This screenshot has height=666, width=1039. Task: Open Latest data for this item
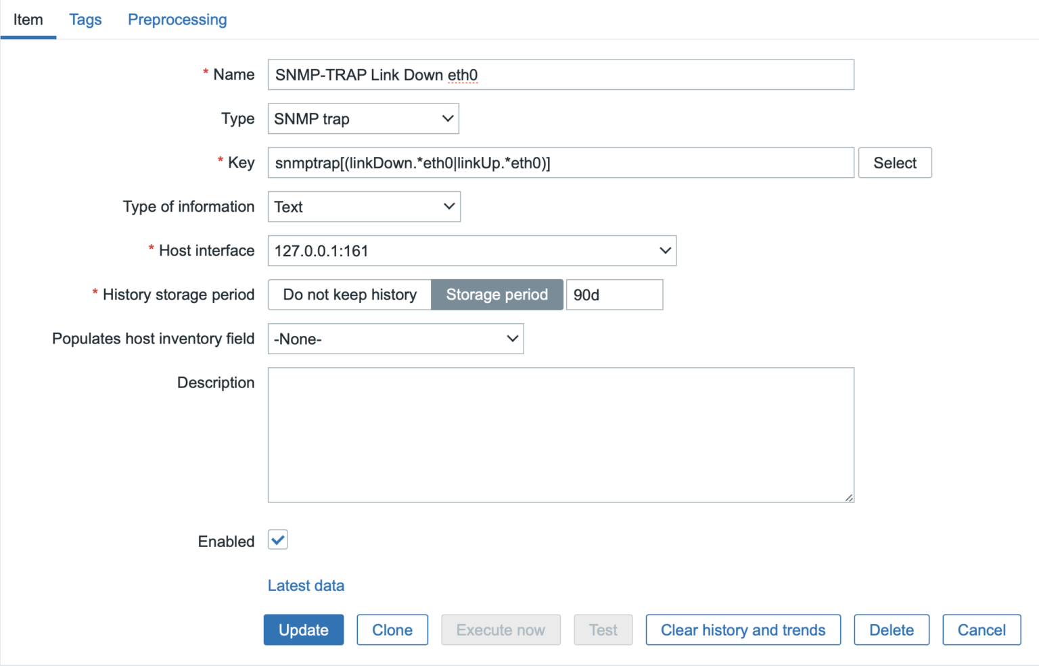coord(306,586)
